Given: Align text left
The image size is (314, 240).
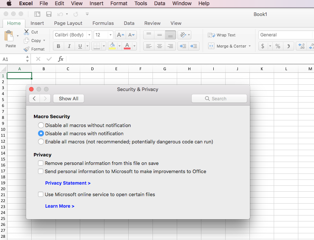Looking at the screenshot, I should coord(149,46).
